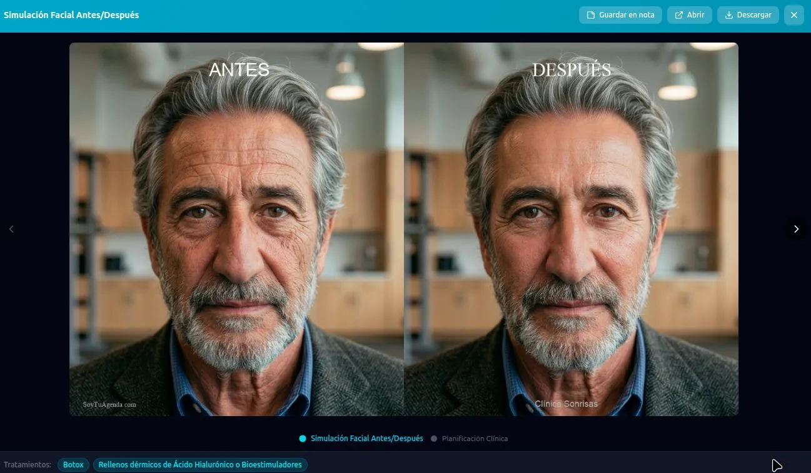Switch to the Planificación Clínica view
811x473 pixels.
click(x=470, y=439)
